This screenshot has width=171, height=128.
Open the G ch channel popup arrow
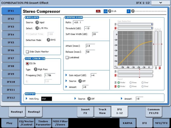point(110,11)
